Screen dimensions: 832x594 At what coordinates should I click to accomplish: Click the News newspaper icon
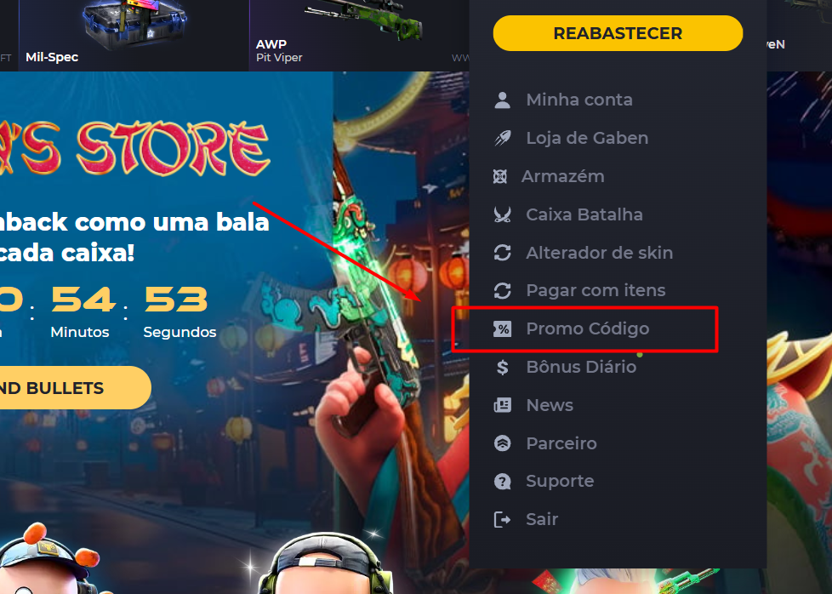tap(502, 405)
